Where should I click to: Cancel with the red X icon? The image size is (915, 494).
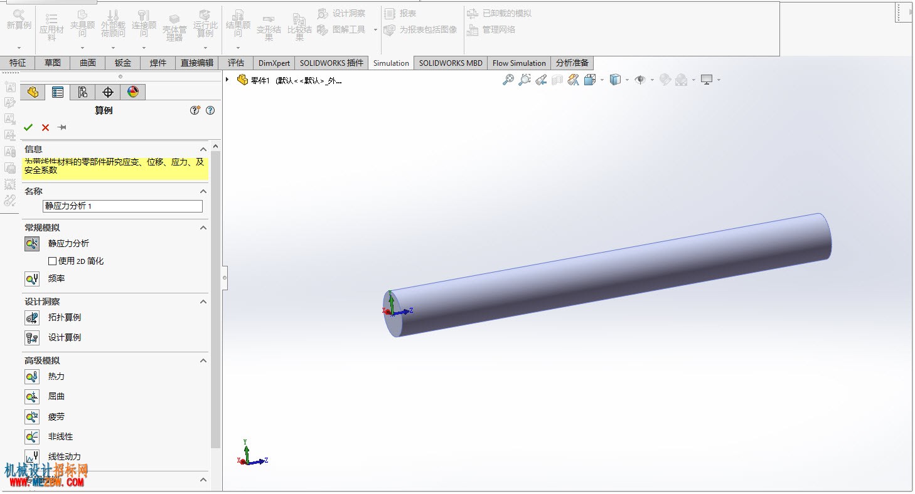click(x=45, y=127)
